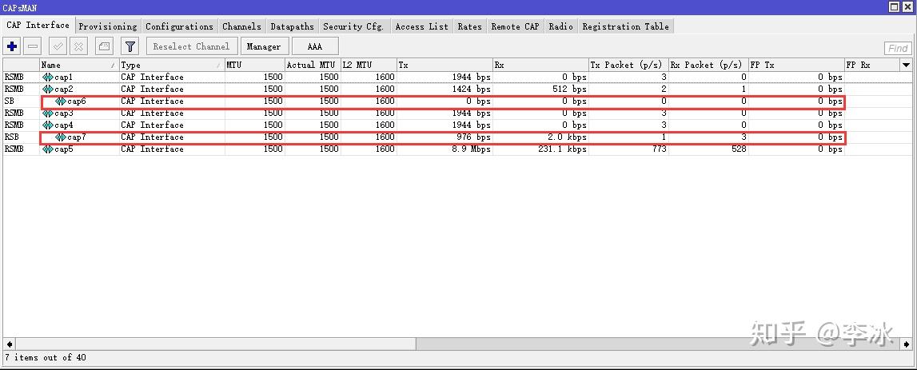
Task: Select the cap4 row name
Action: pos(64,125)
